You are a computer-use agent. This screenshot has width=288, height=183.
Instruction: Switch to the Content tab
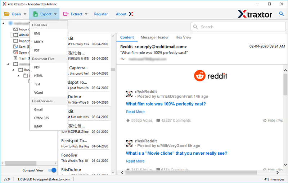(127, 37)
